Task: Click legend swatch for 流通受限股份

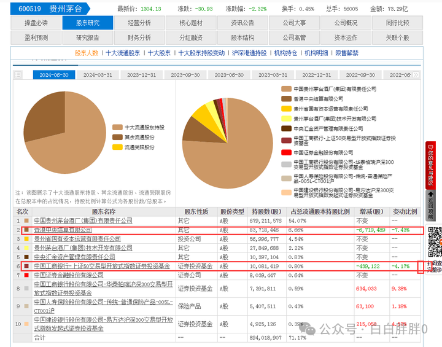Action: coord(117,147)
